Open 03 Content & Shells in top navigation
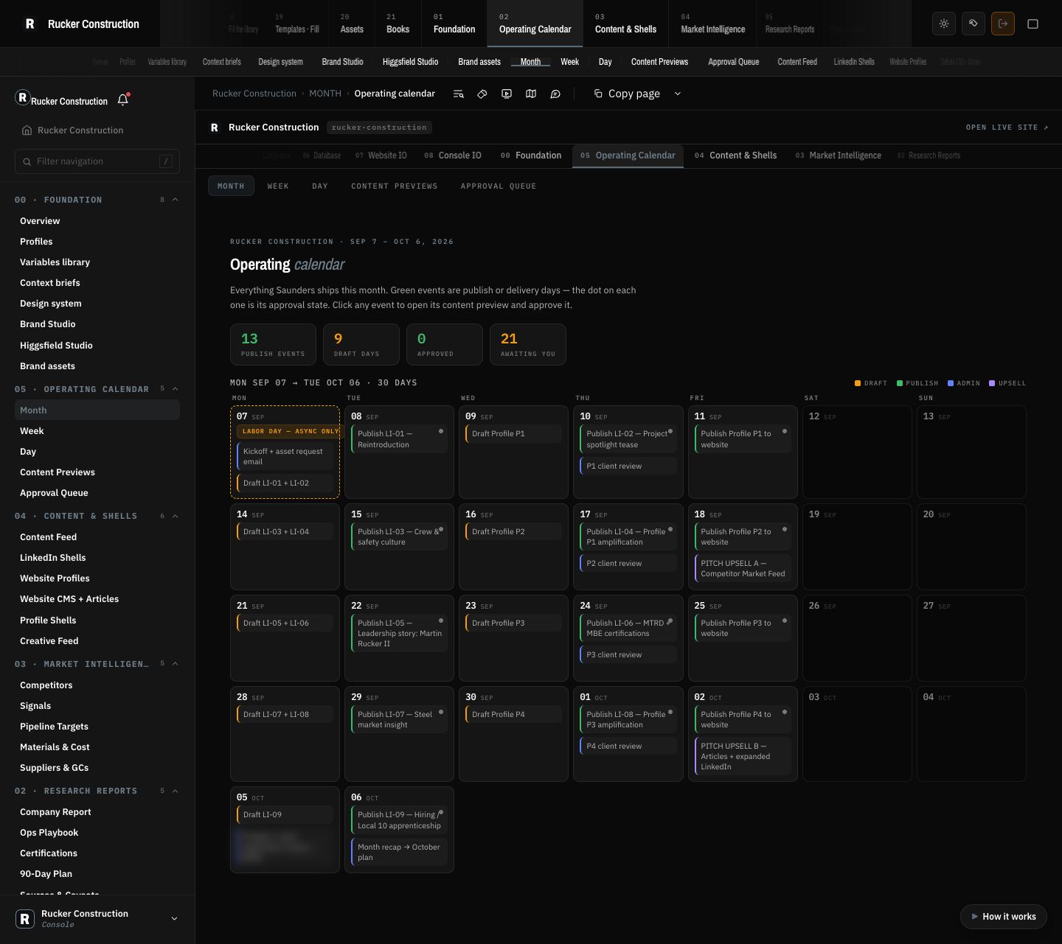The width and height of the screenshot is (1062, 944). coord(625,24)
